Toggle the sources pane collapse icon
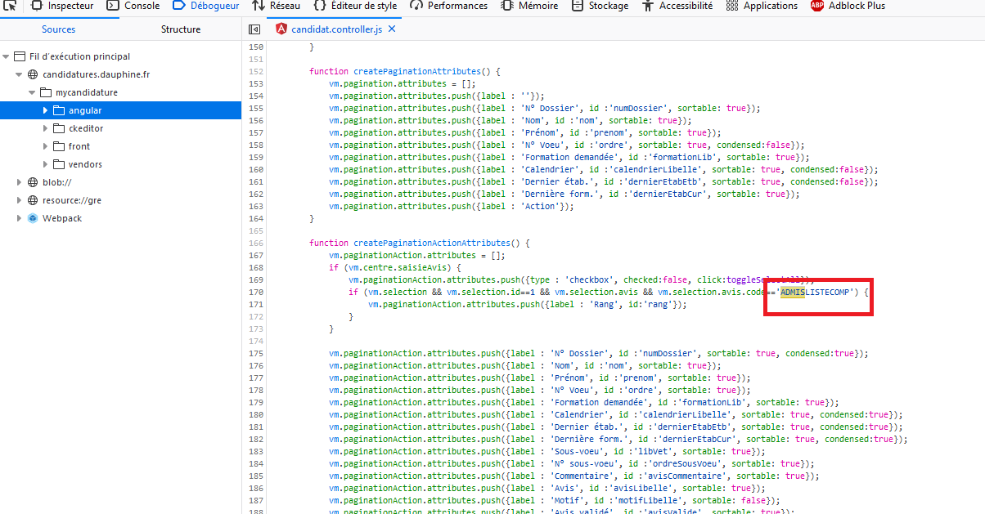The height and width of the screenshot is (514, 985). (x=254, y=29)
